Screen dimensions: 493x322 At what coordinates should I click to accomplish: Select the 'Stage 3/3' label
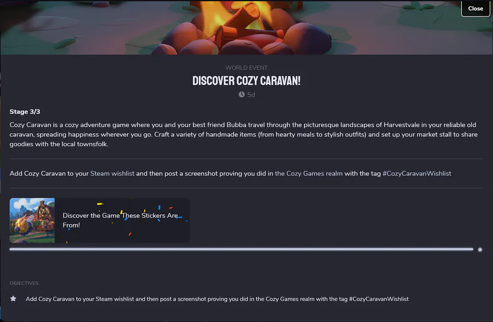(25, 112)
